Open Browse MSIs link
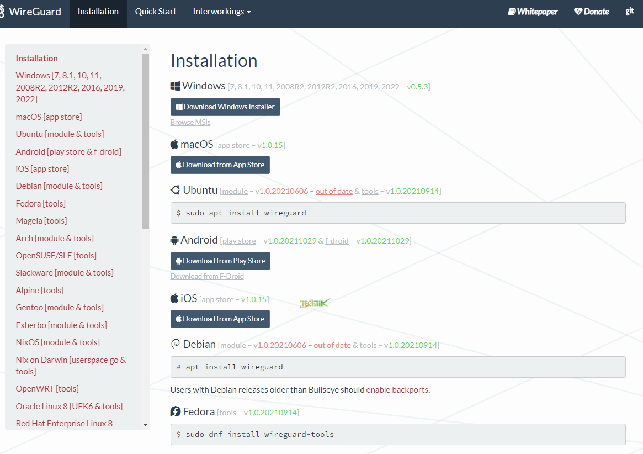The height and width of the screenshot is (454, 643). point(190,122)
